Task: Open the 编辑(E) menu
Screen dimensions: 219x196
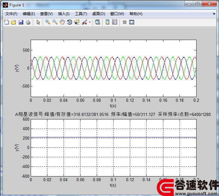Action: coord(29,14)
